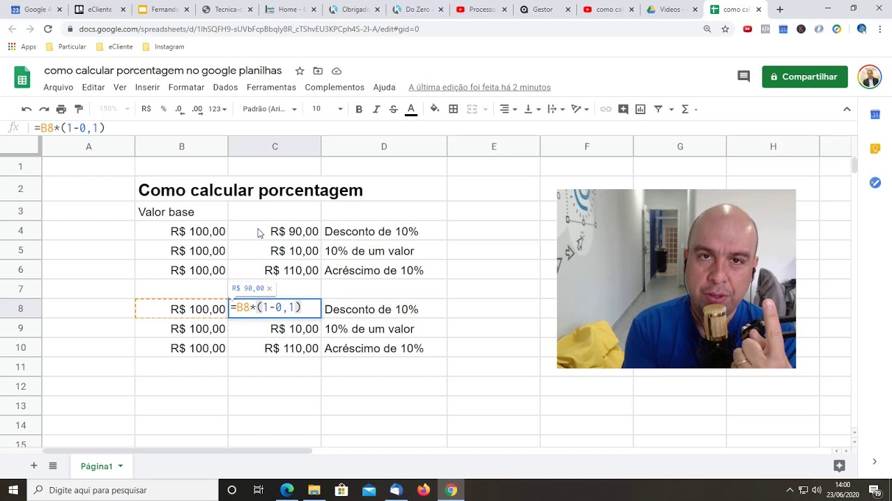Format as currency with R$ button
892x501 pixels.
(146, 109)
